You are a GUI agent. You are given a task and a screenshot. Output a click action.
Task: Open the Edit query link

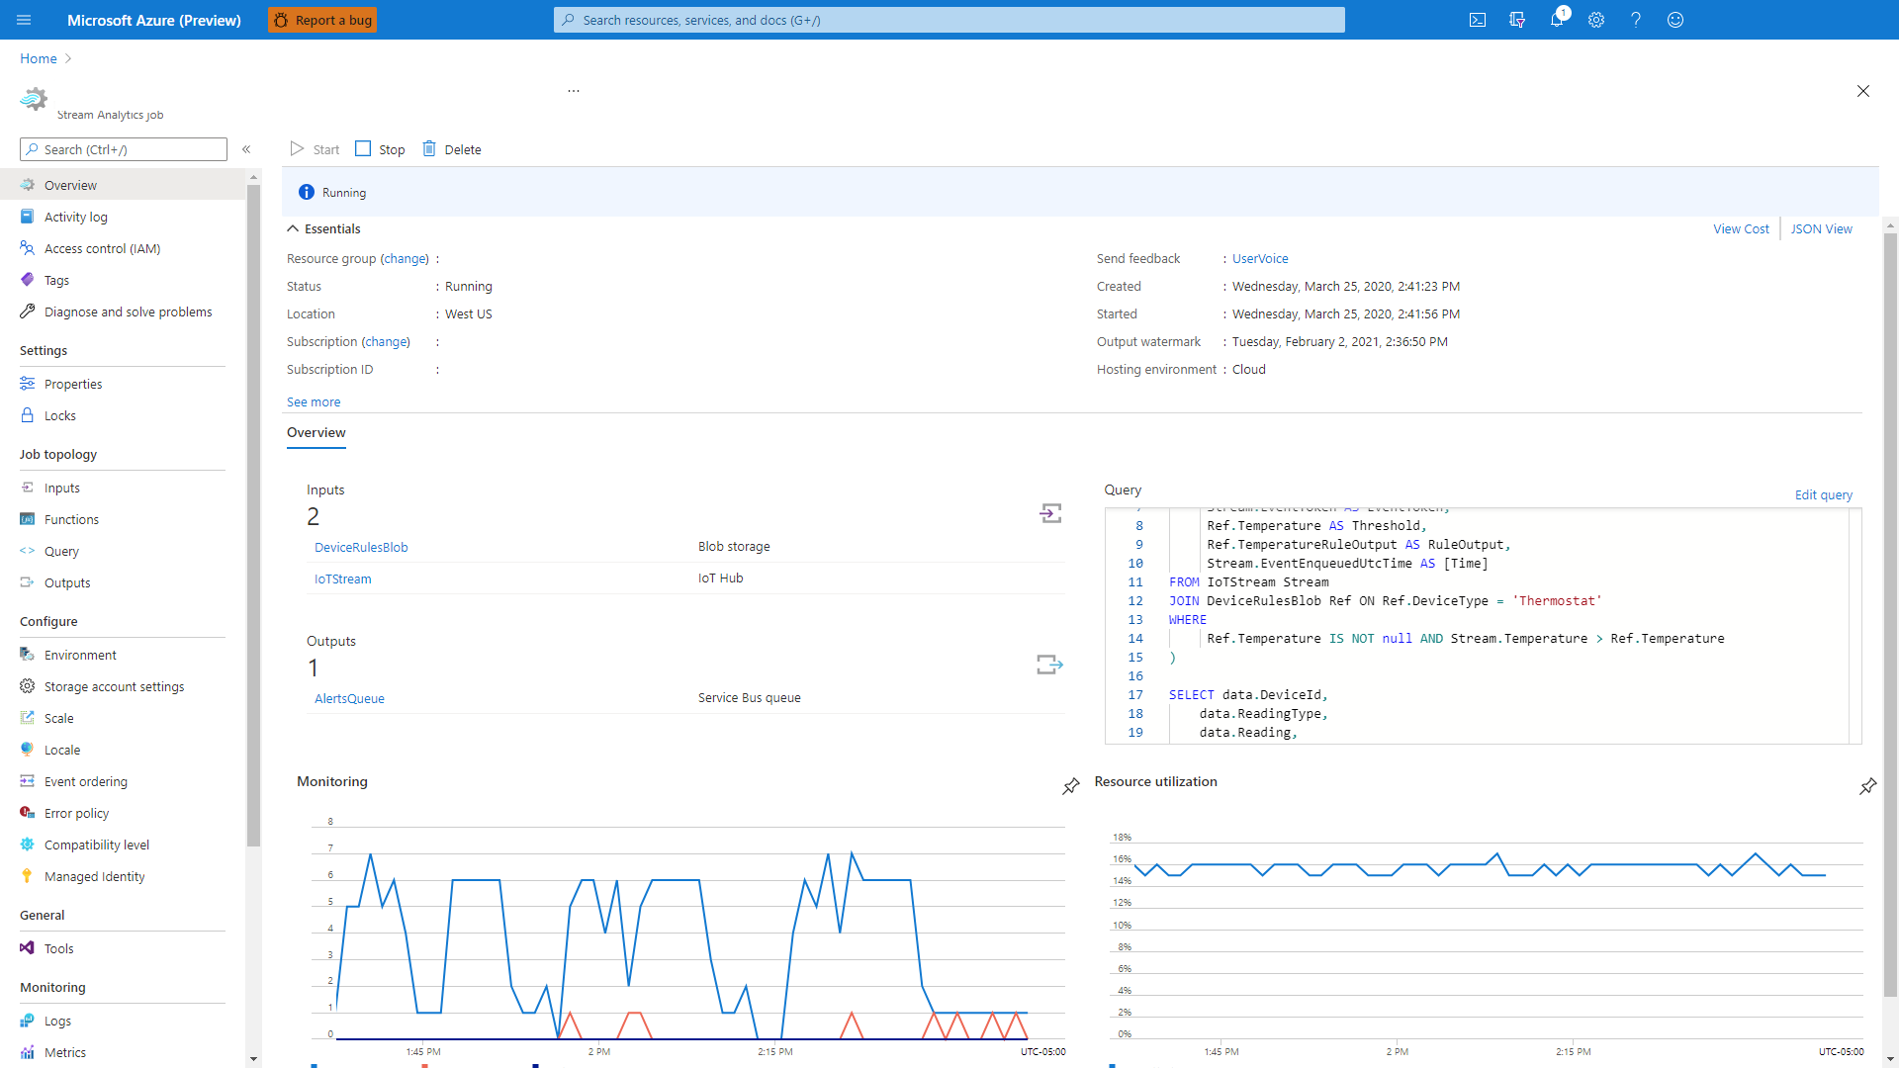pos(1824,494)
